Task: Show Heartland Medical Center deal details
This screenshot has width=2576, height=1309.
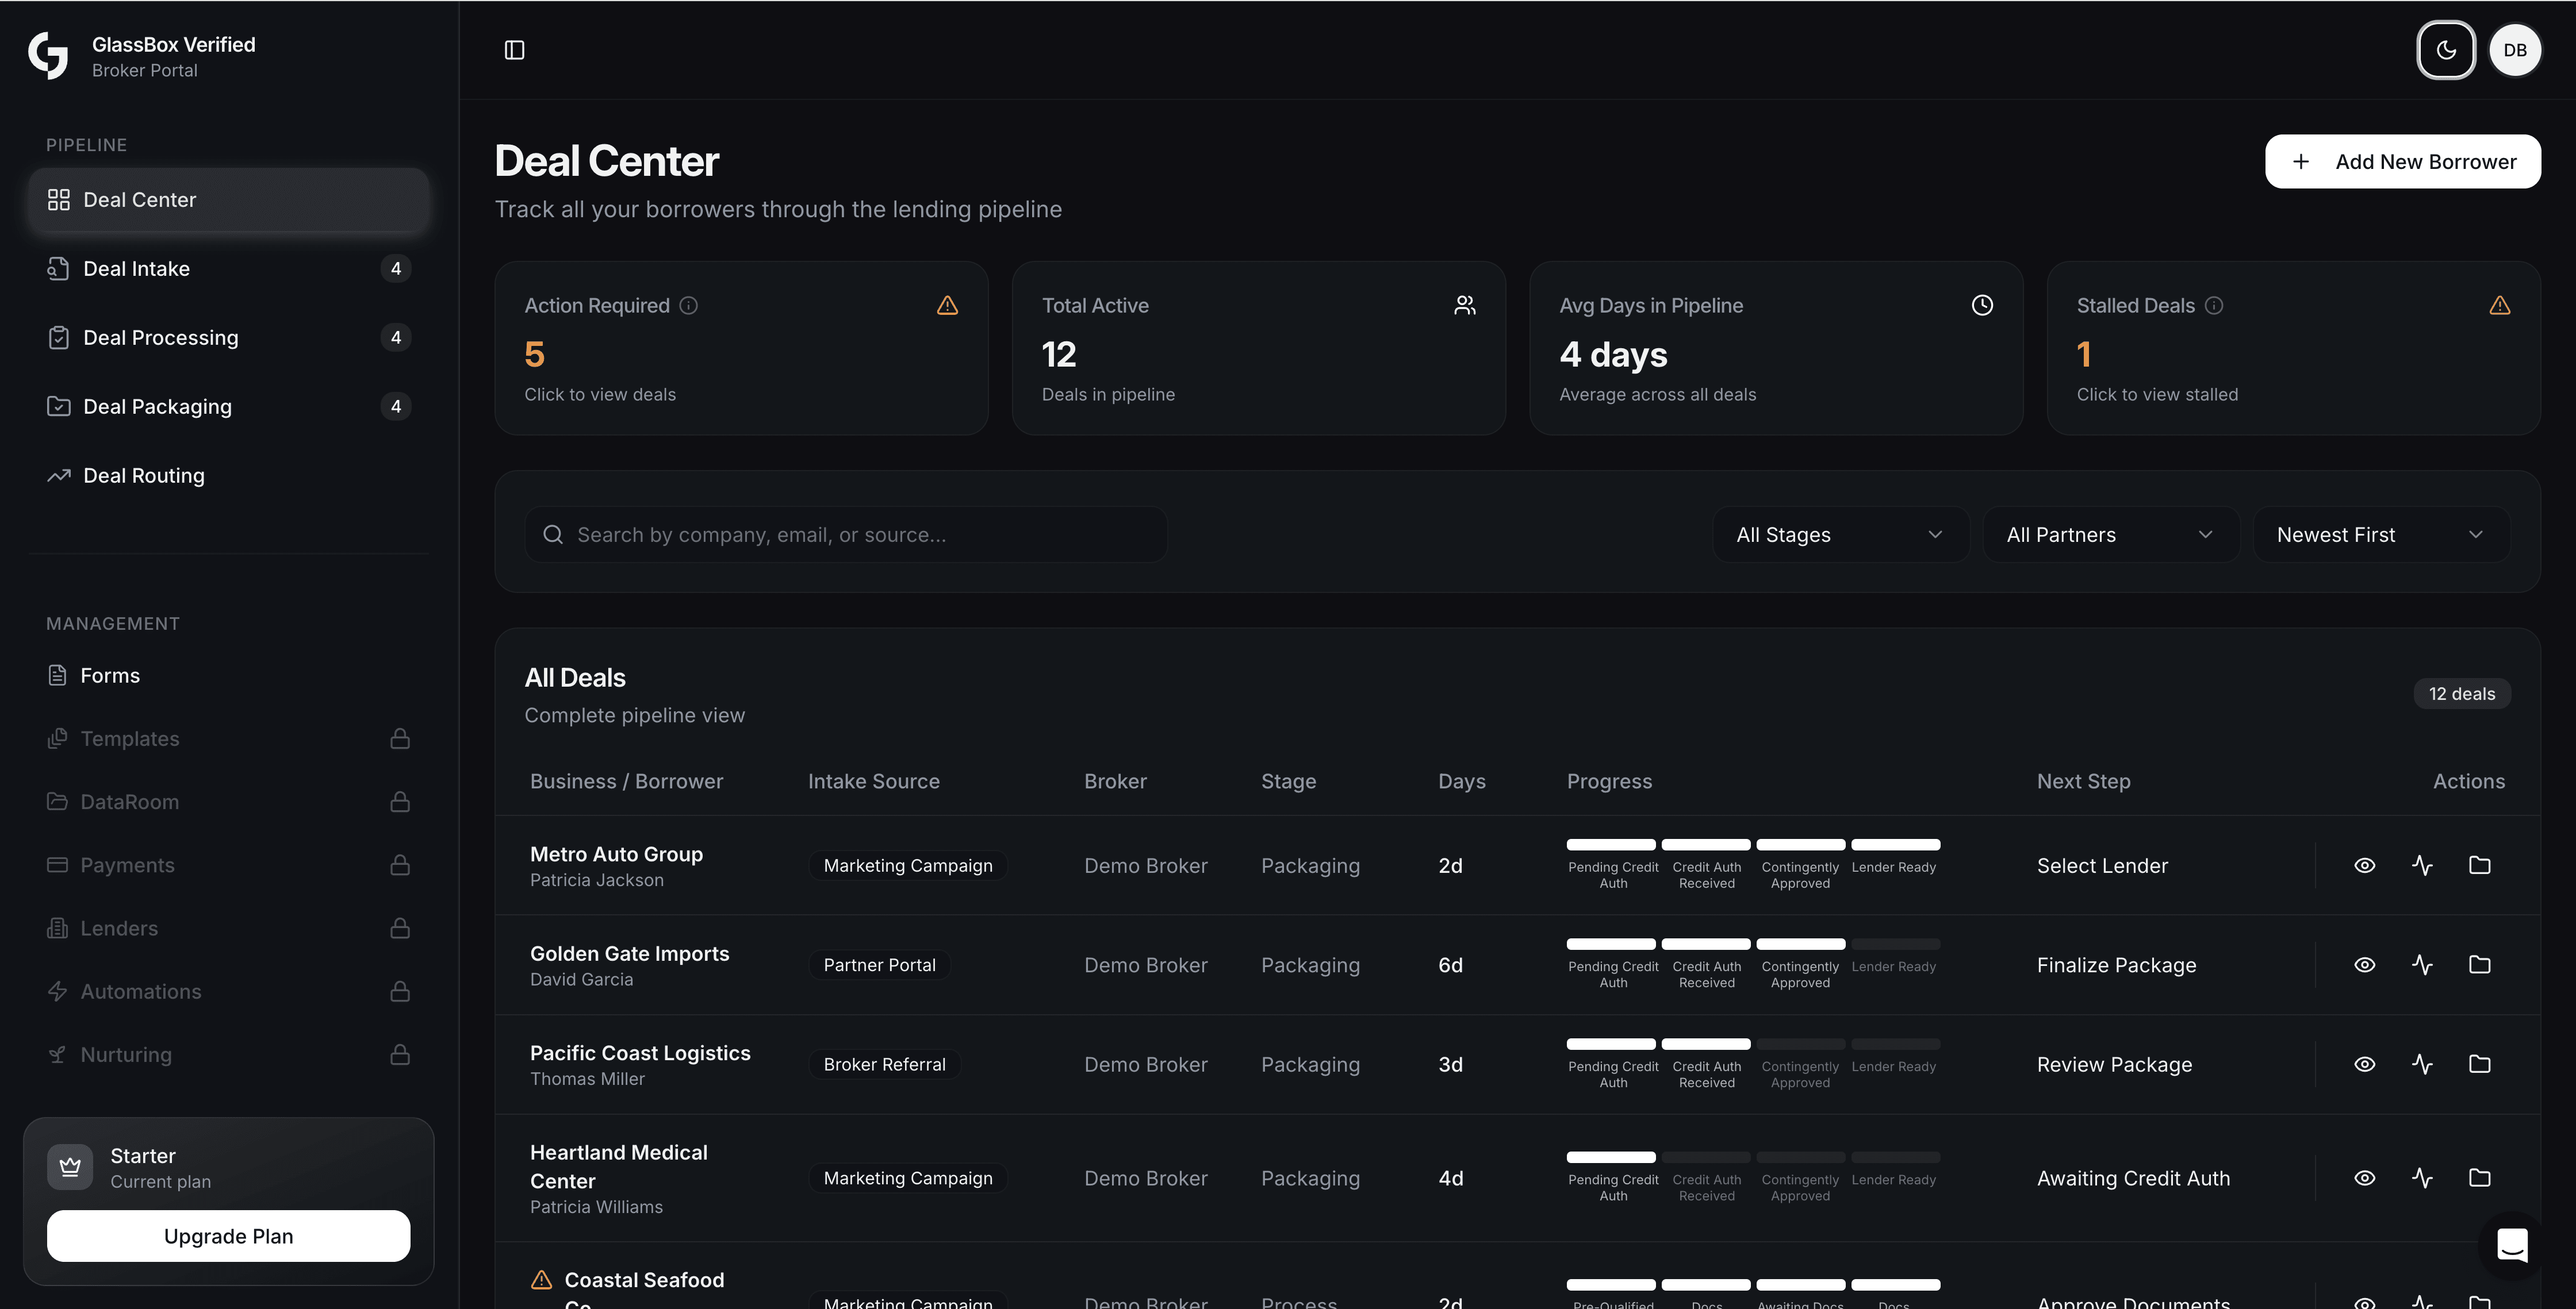Action: (2365, 1177)
